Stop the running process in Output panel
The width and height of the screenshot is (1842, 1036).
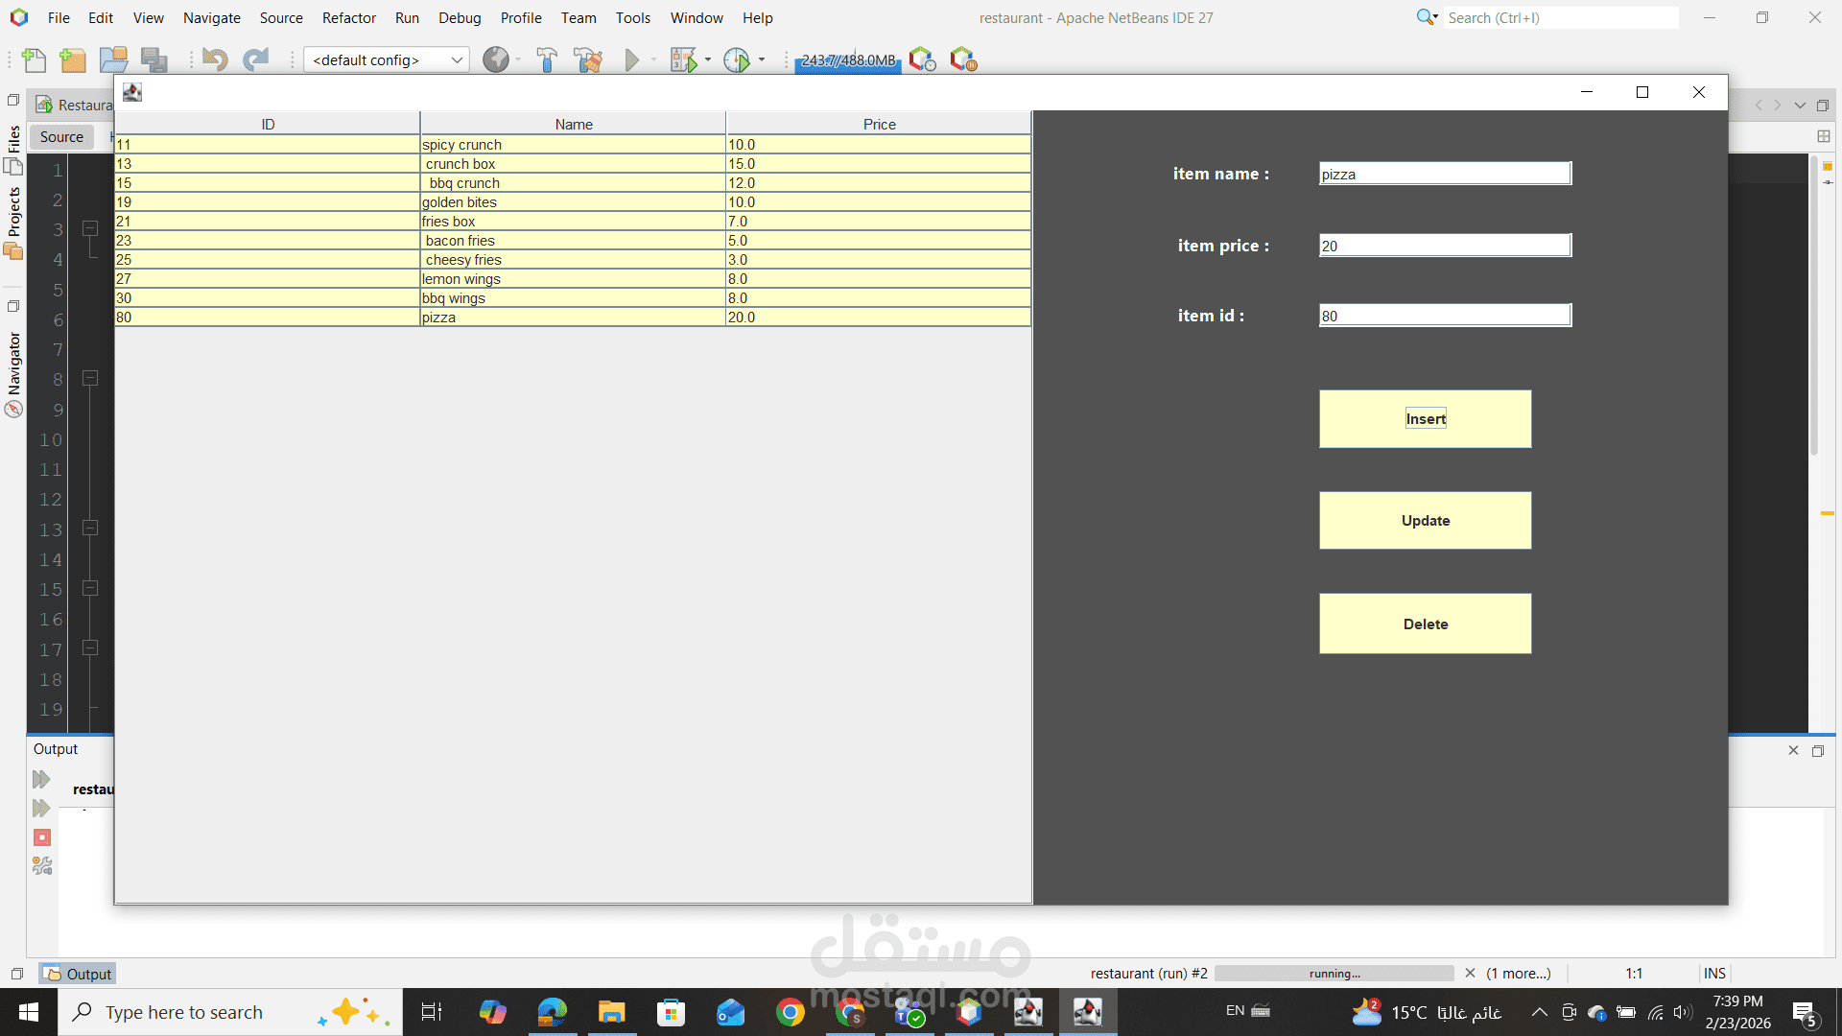(42, 837)
